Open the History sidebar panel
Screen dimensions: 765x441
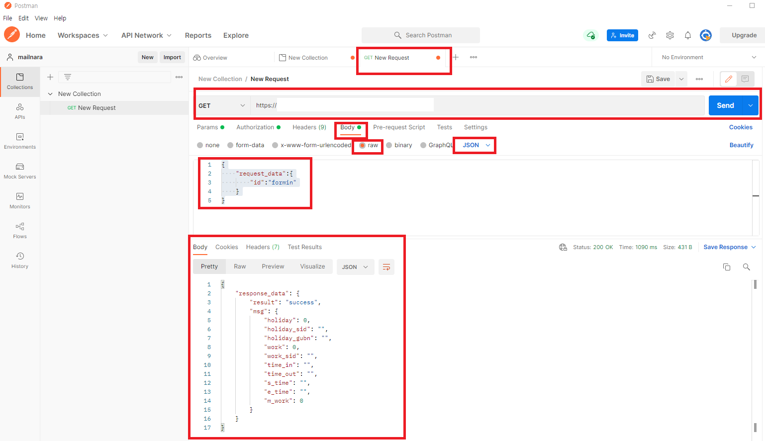pyautogui.click(x=20, y=261)
